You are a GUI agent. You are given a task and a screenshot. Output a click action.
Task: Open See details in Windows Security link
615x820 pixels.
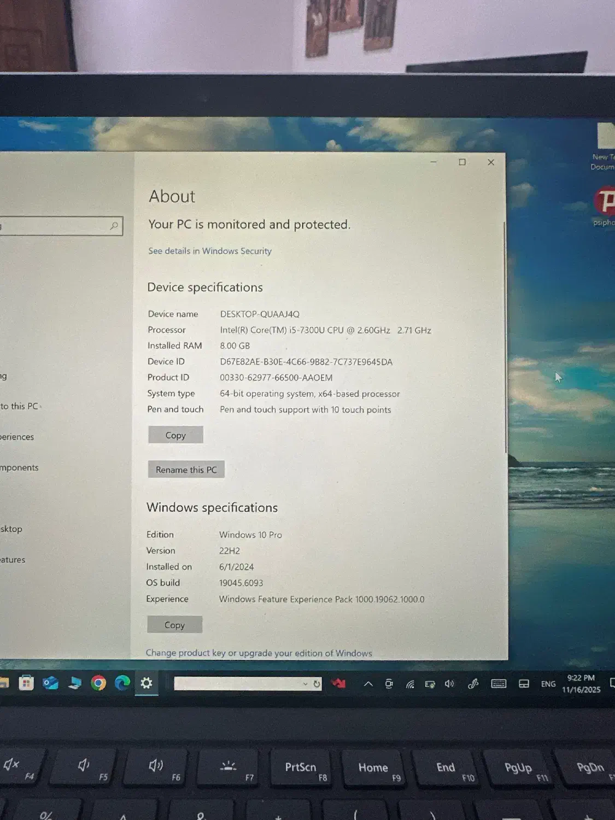point(210,251)
